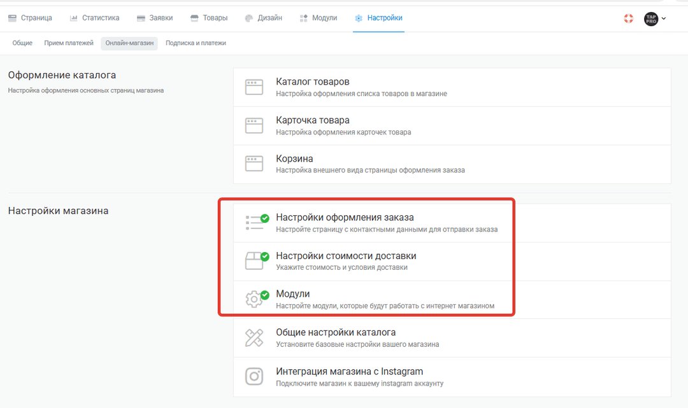Open the Статистика tab
688x408 pixels.
(x=94, y=18)
